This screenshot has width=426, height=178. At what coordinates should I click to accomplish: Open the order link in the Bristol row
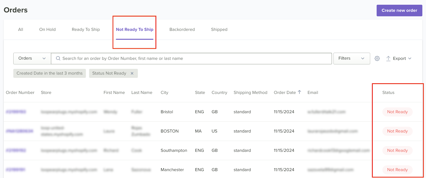point(16,112)
